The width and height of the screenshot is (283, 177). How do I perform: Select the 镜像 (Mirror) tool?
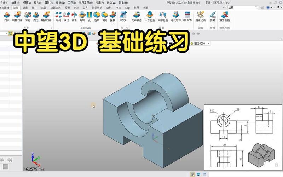click(74, 17)
